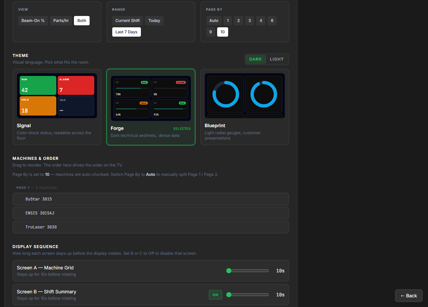Set range to Last 7 Days
Screen dimensions: 428x307
[127, 32]
